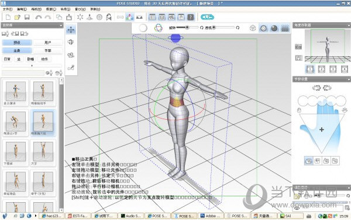Choose the 日常 pose category
The width and height of the screenshot is (351, 222).
[x=7, y=59]
